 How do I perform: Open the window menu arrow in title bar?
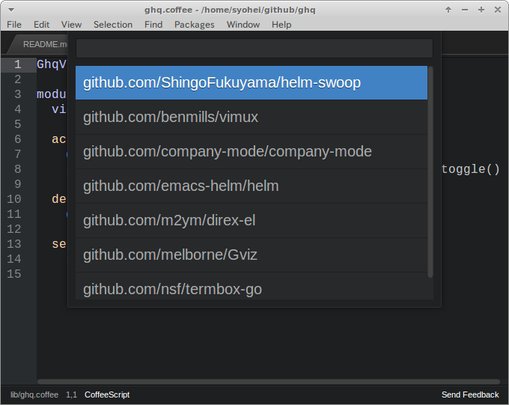[x=11, y=10]
